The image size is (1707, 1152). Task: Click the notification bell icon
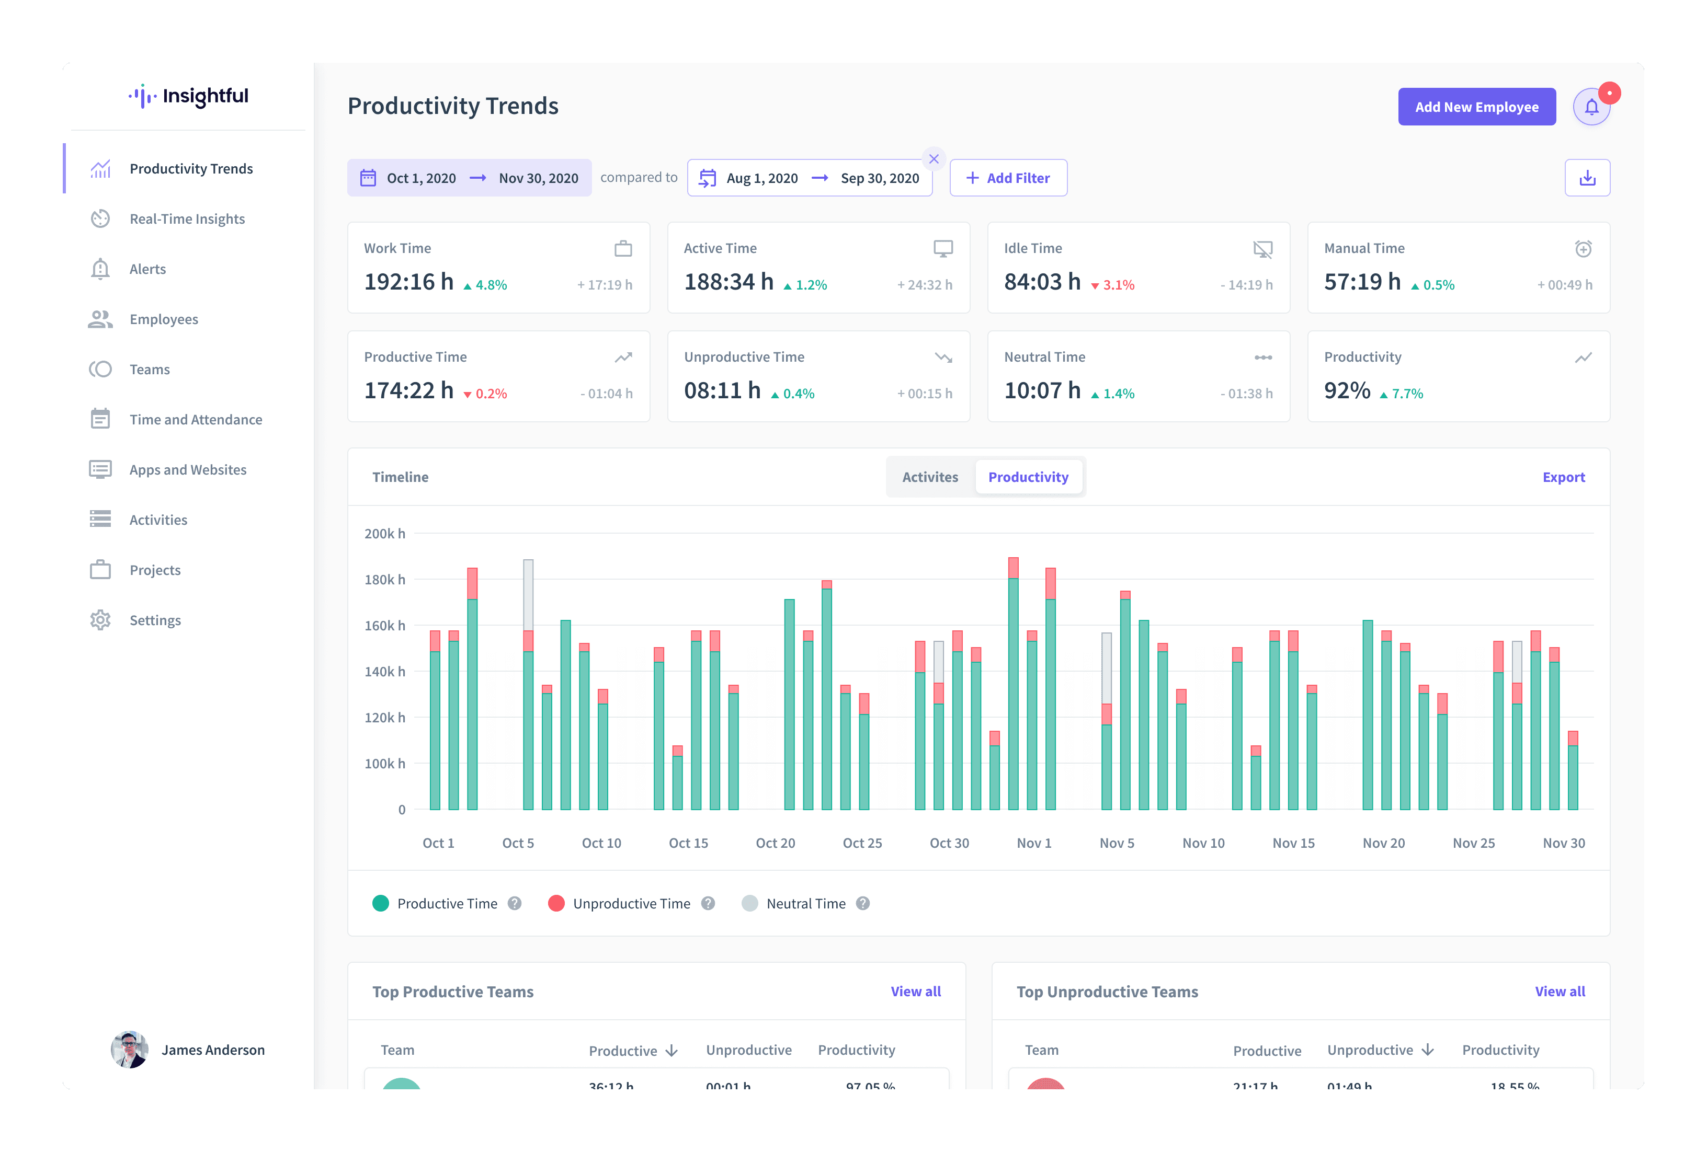coord(1591,107)
